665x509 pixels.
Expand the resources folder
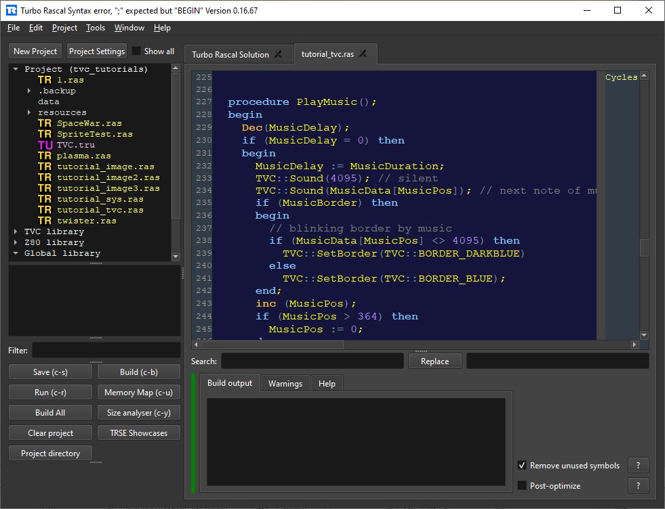click(29, 112)
